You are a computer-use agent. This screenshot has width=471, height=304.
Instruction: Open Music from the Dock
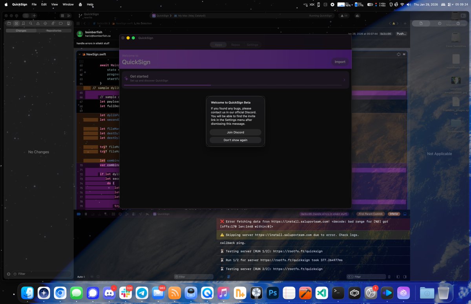223,293
